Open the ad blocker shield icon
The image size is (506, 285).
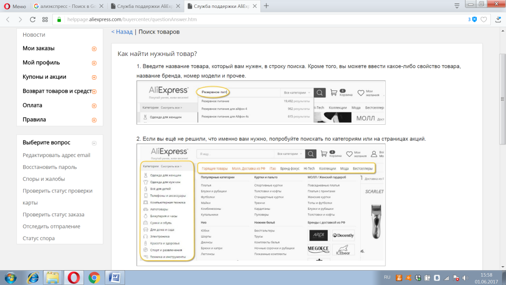pos(474,20)
